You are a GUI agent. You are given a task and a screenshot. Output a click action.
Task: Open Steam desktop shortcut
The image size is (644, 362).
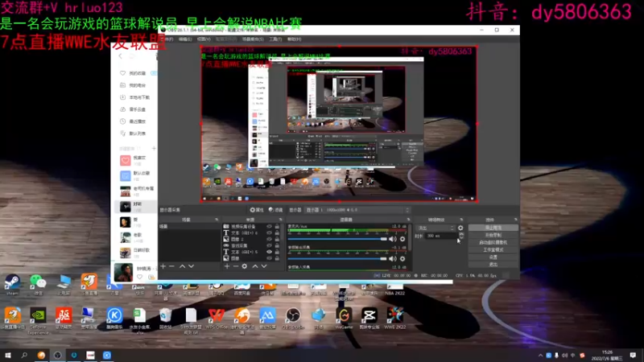pyautogui.click(x=12, y=285)
